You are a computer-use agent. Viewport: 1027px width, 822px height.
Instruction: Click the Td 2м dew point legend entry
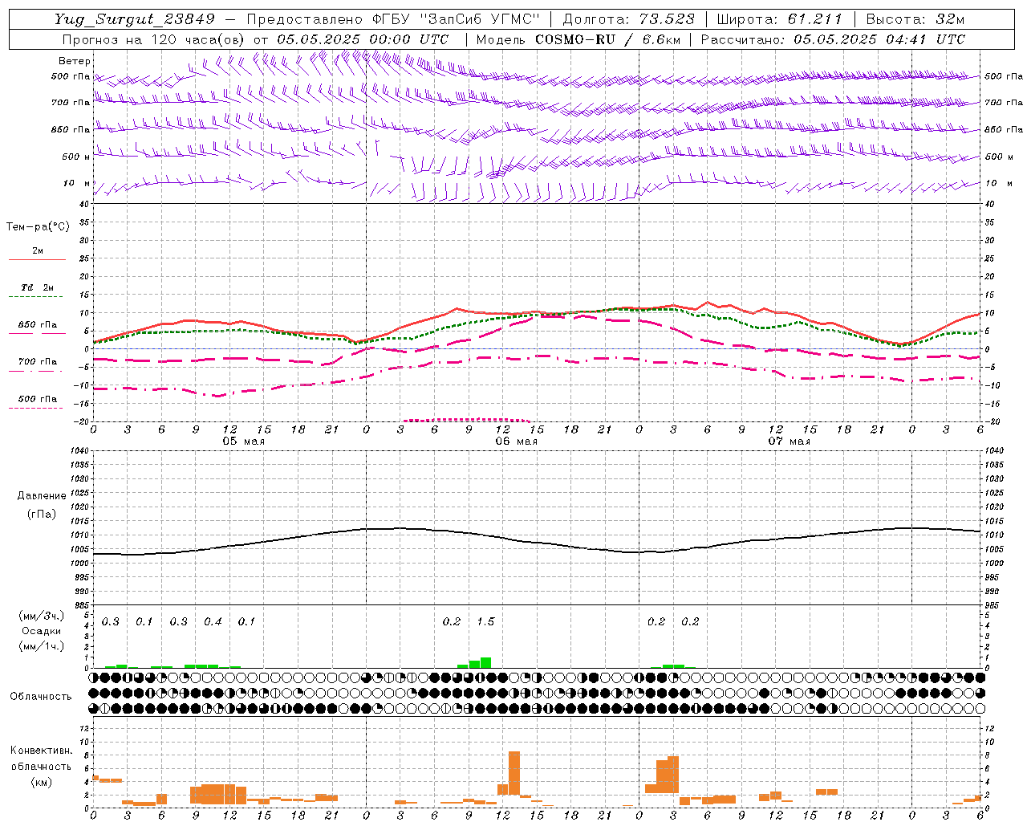(x=38, y=287)
